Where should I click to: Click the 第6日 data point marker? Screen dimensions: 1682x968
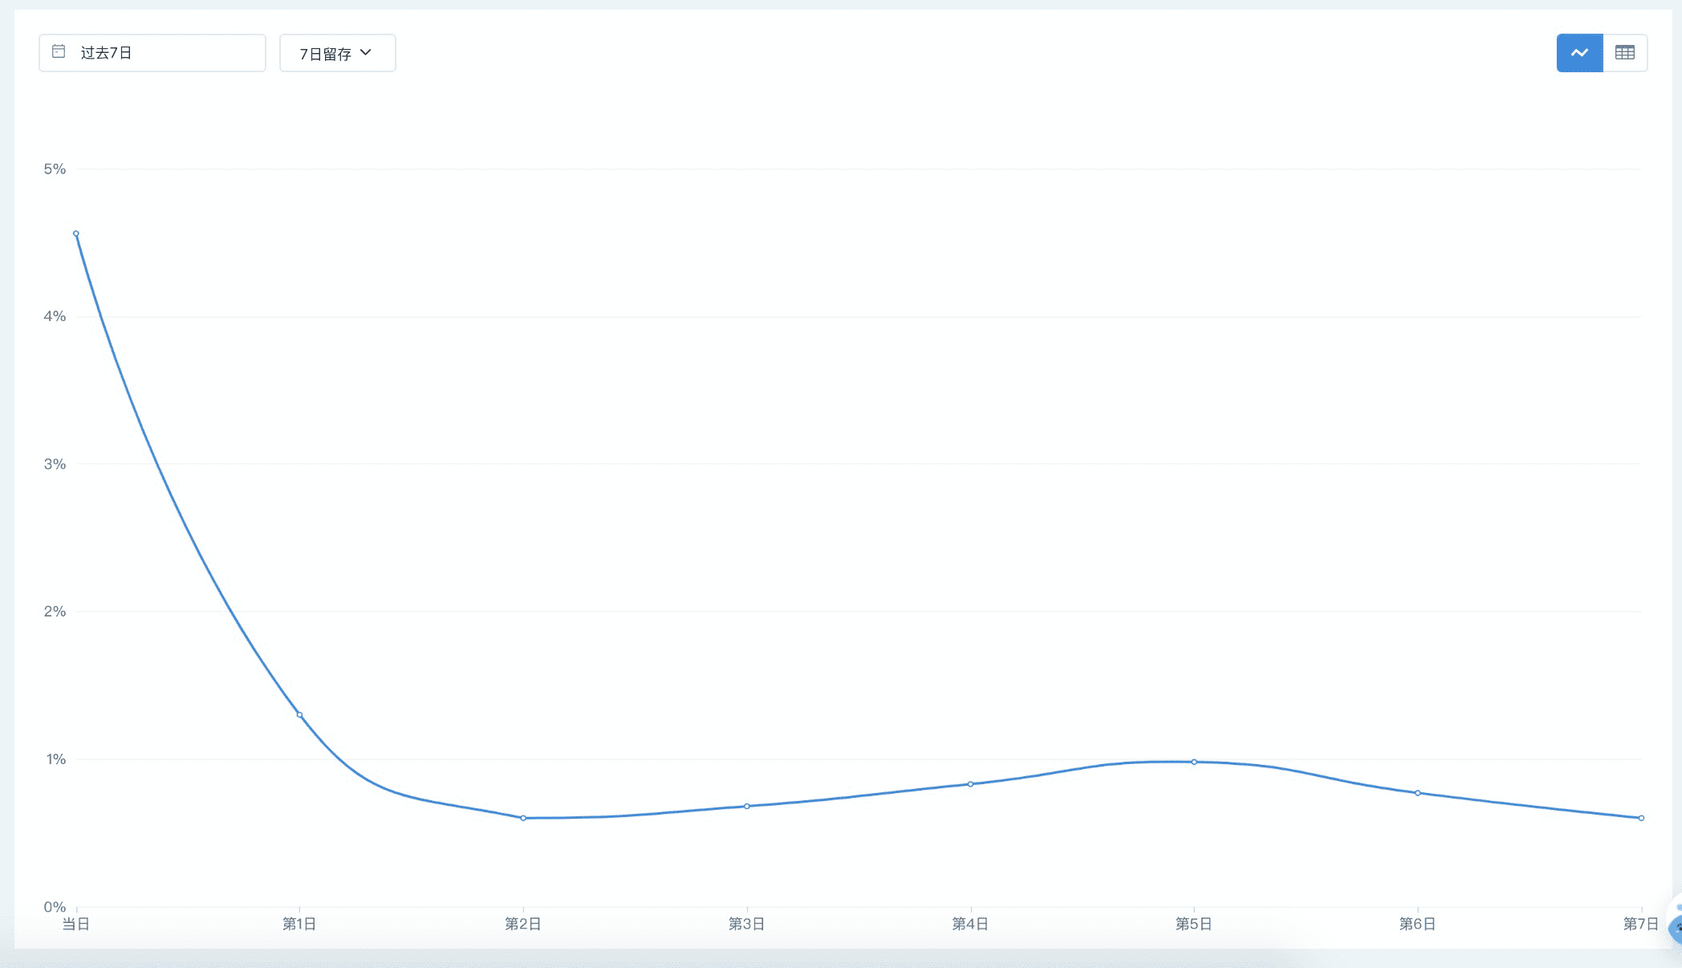click(x=1418, y=793)
